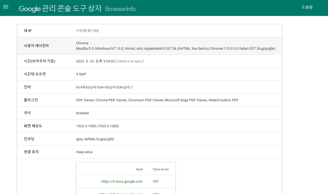
Task: Select the 1920 X 1080 resolution value
Action: (x=98, y=126)
